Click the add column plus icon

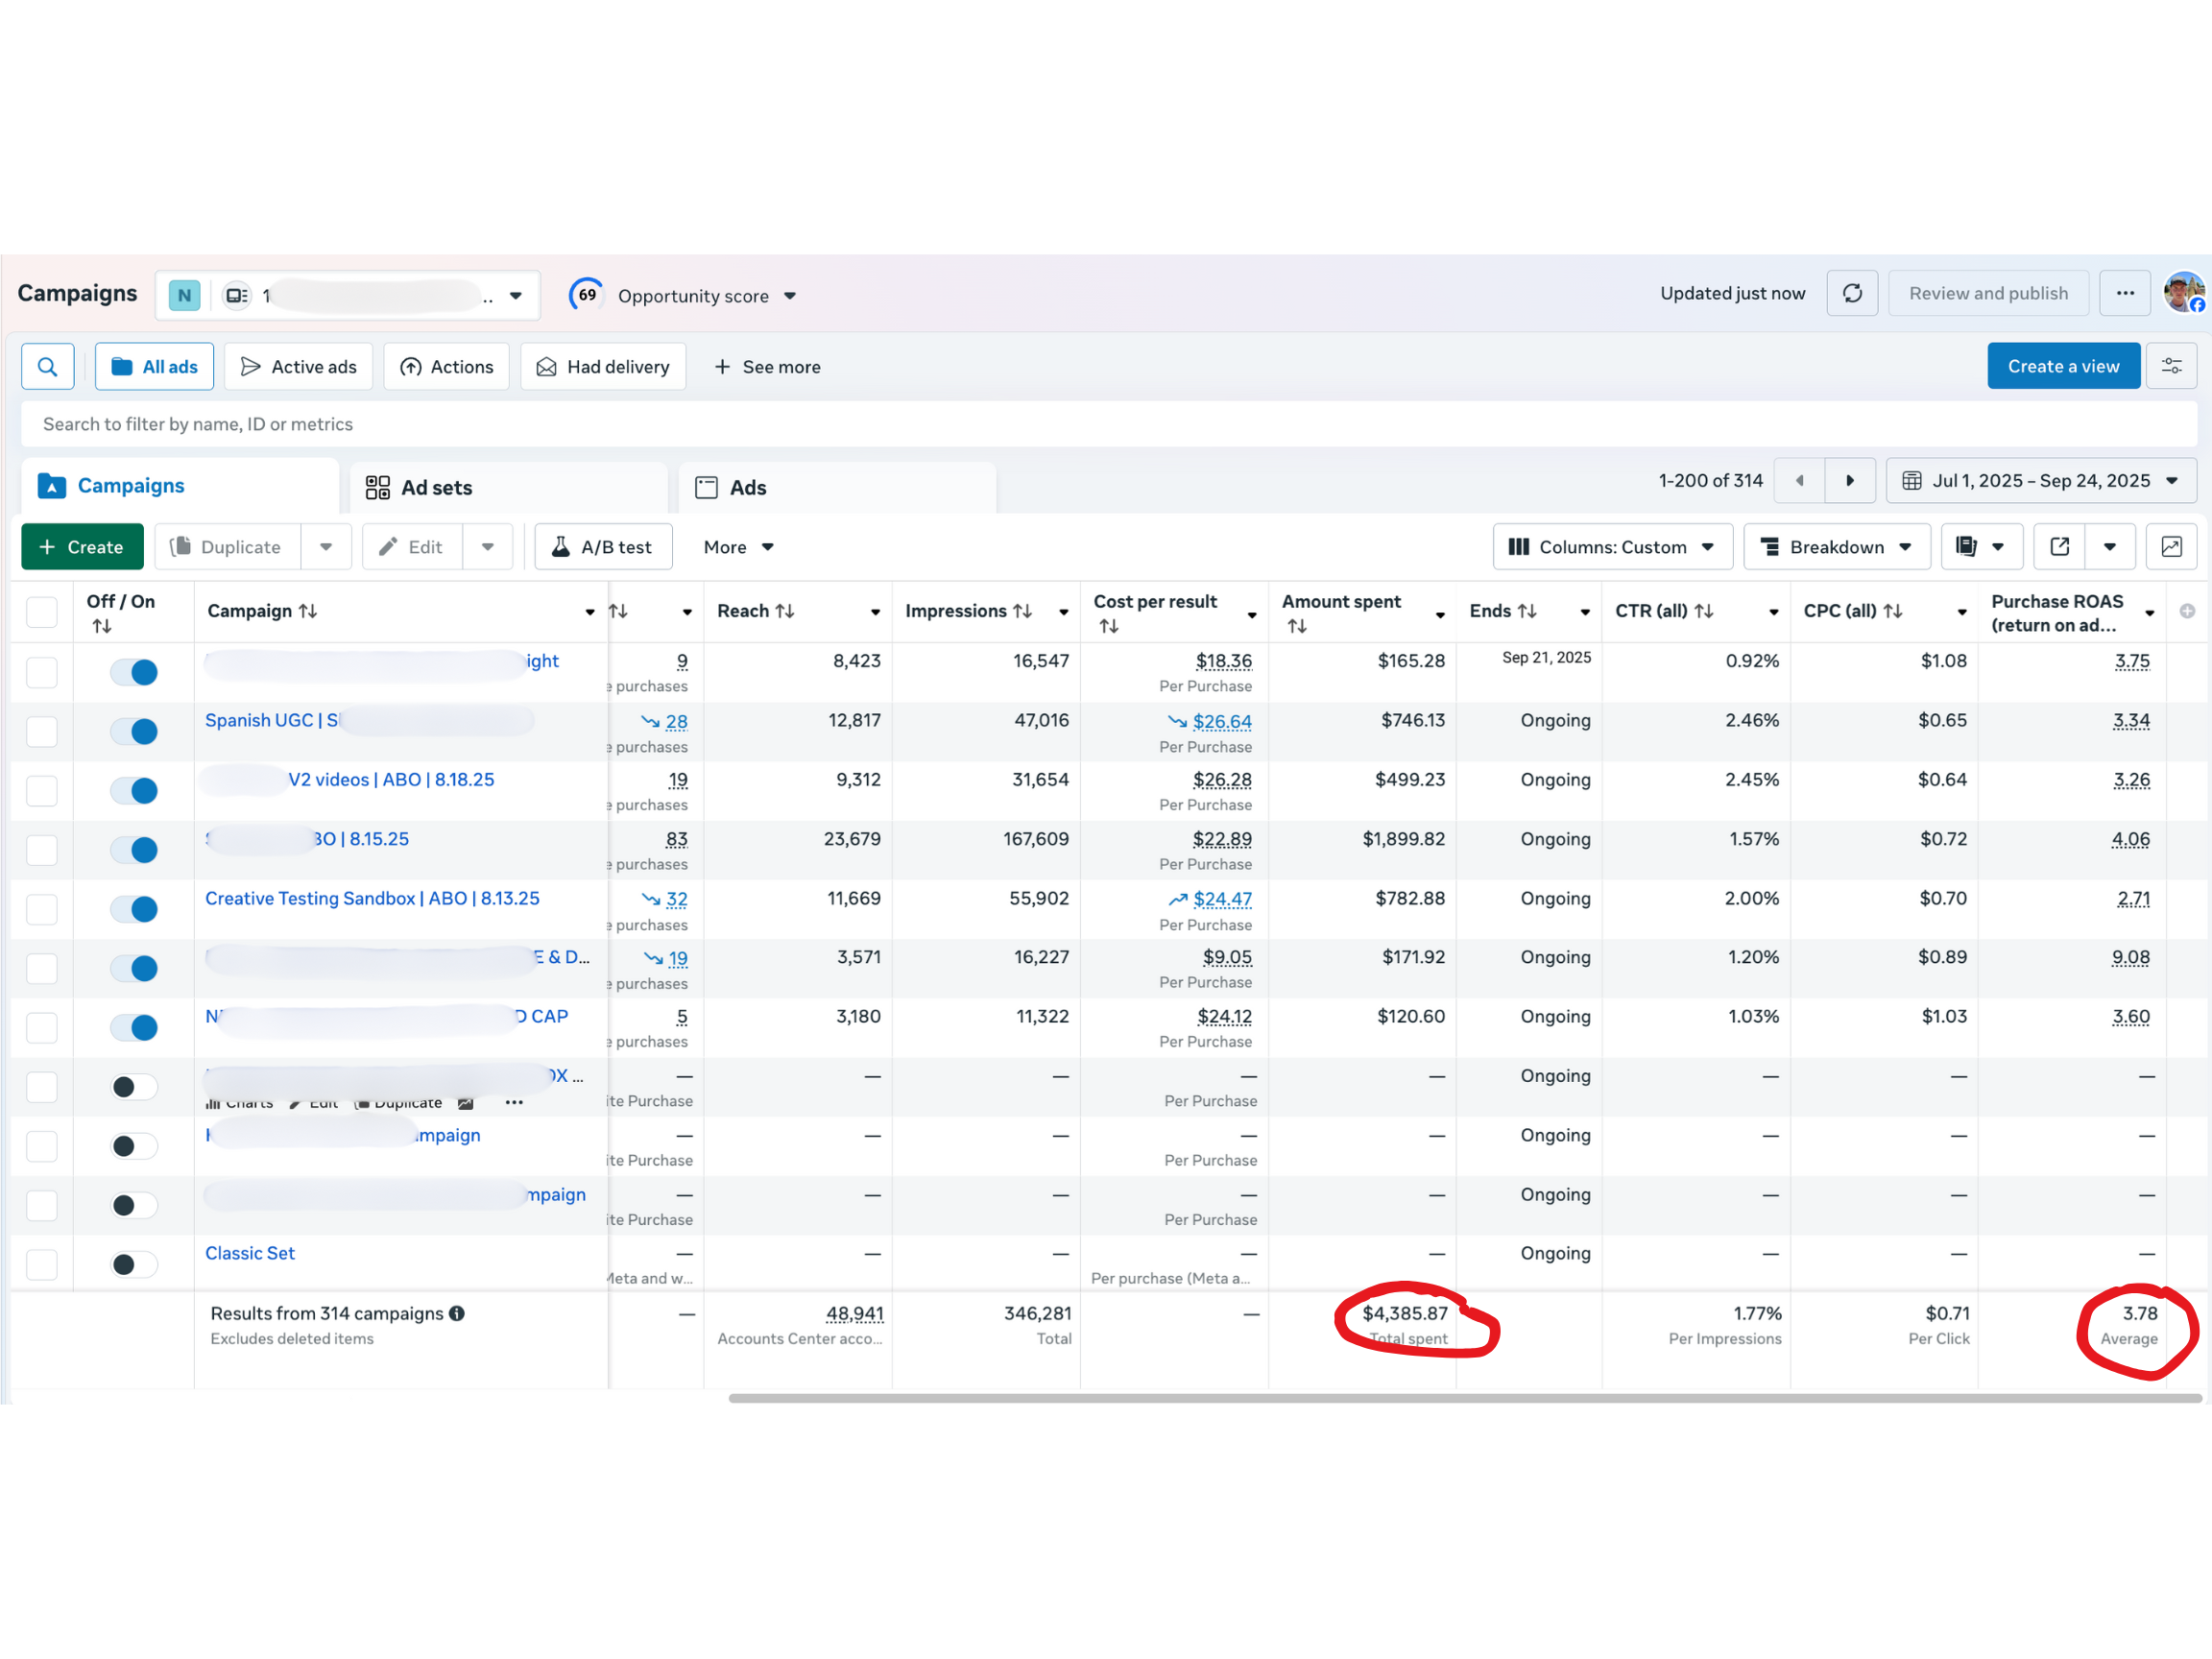coord(2187,611)
